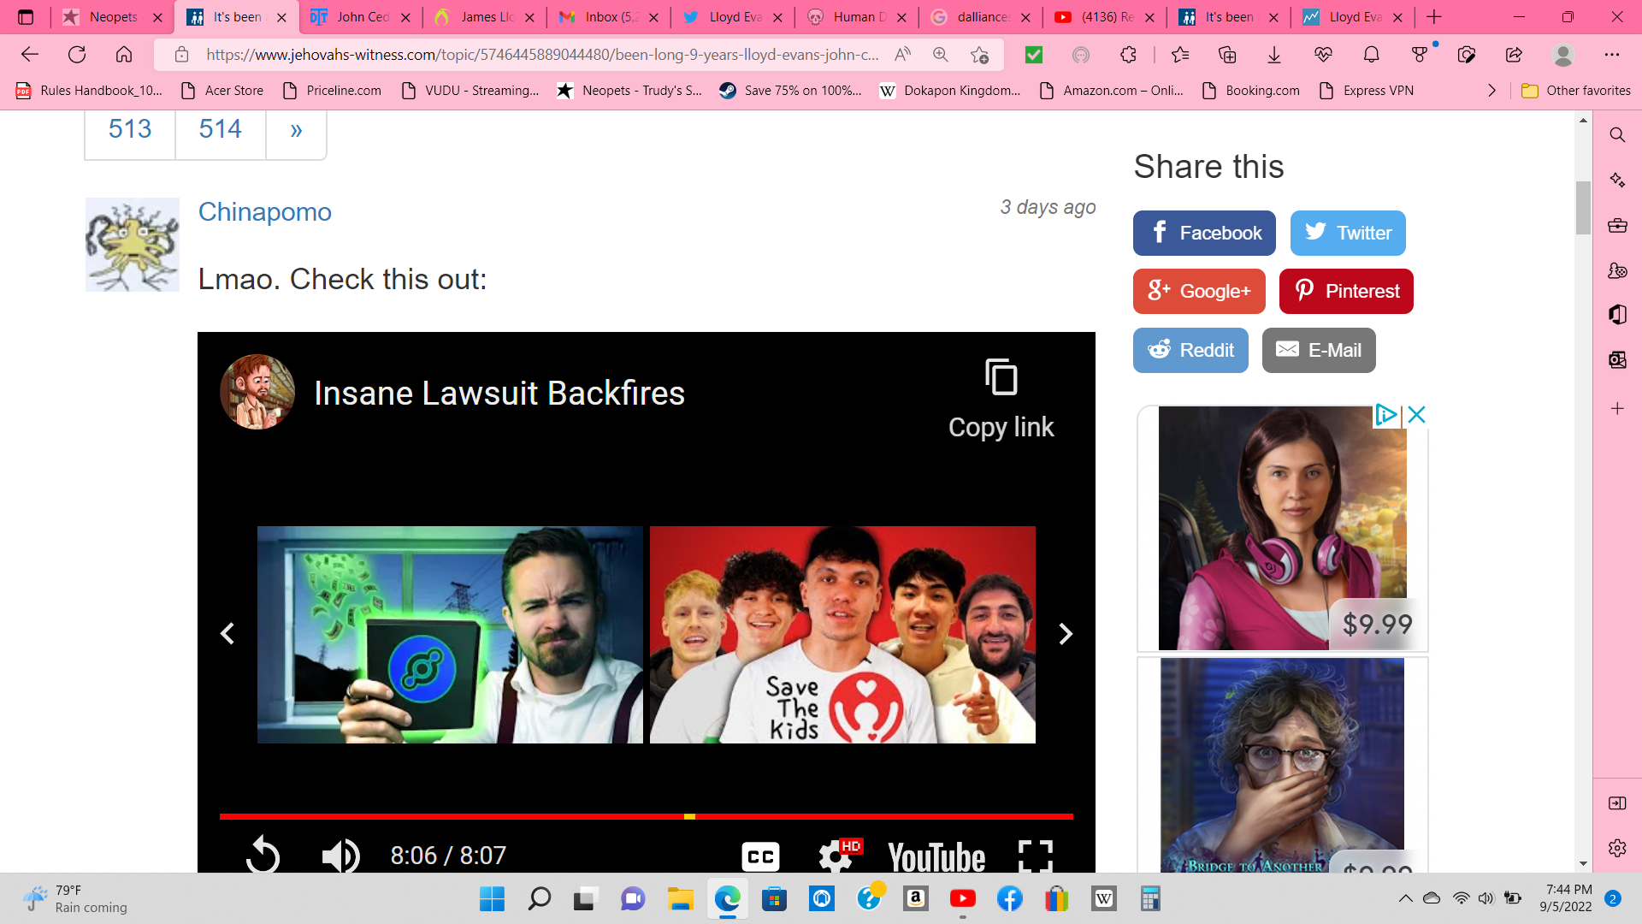Open browser extensions puzzle icon

pos(1129,55)
